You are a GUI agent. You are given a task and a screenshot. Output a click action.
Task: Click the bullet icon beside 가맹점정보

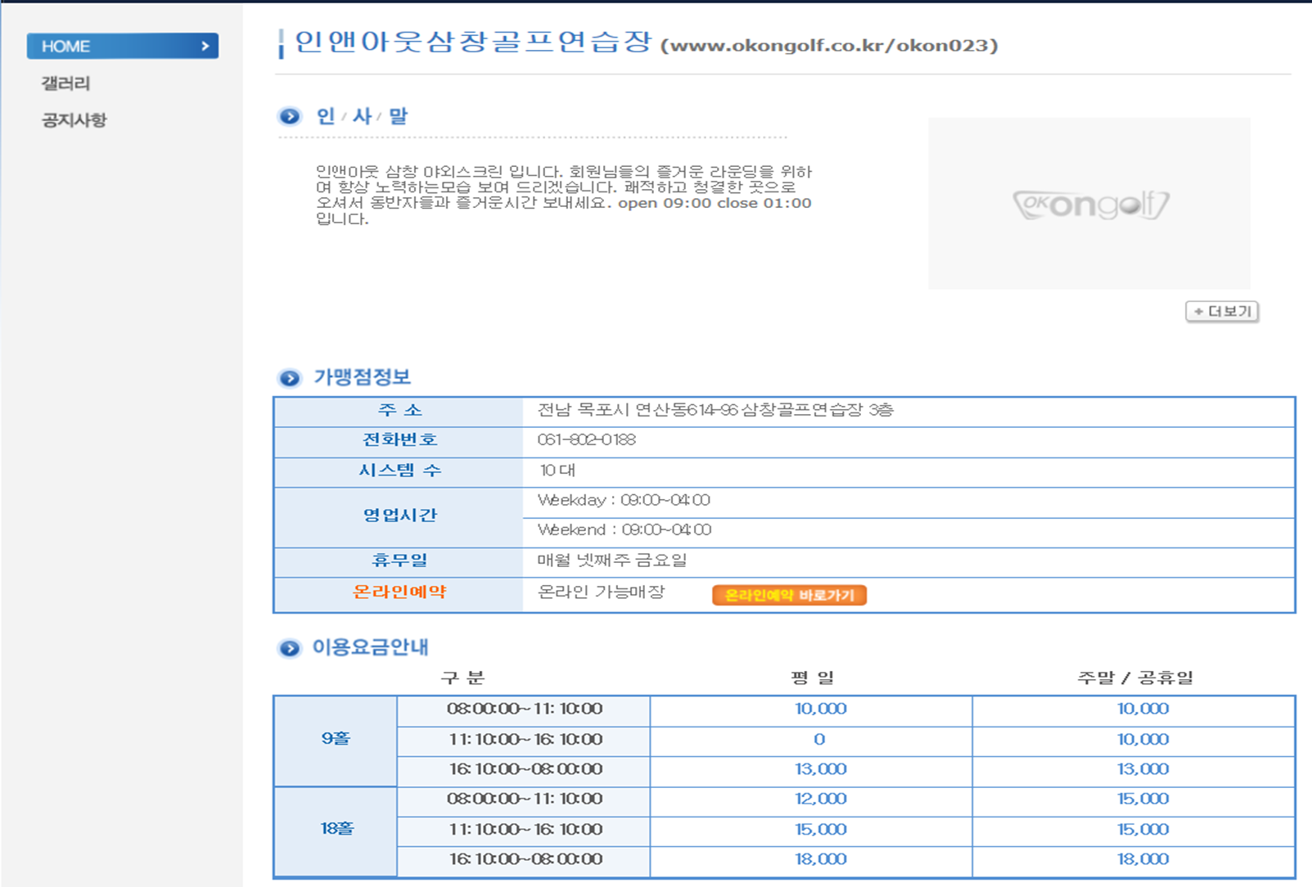(289, 378)
